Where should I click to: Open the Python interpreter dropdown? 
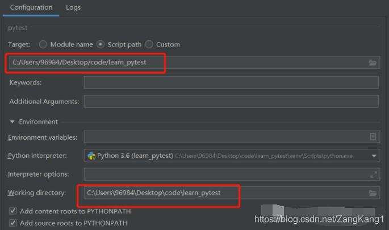point(374,156)
